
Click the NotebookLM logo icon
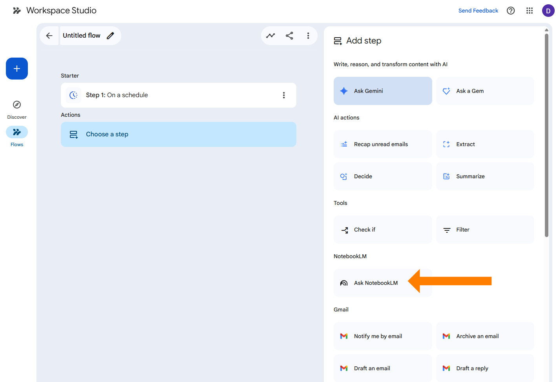click(x=344, y=283)
